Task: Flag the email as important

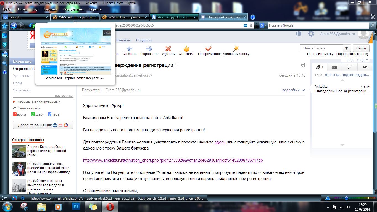Action: pos(177,65)
